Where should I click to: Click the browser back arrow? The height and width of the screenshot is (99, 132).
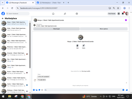[3, 8]
